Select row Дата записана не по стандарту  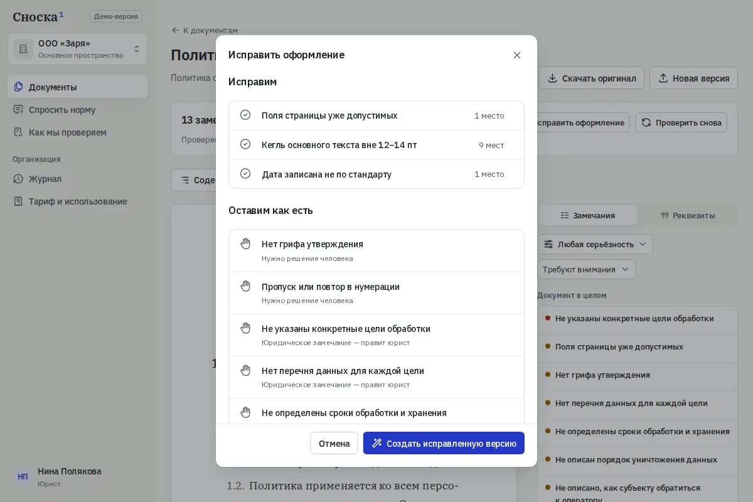pyautogui.click(x=376, y=174)
